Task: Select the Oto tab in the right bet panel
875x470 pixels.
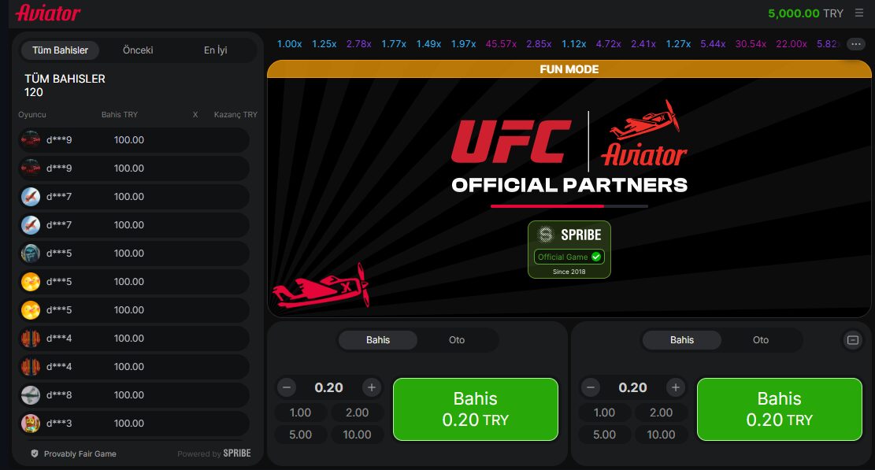Action: point(761,340)
